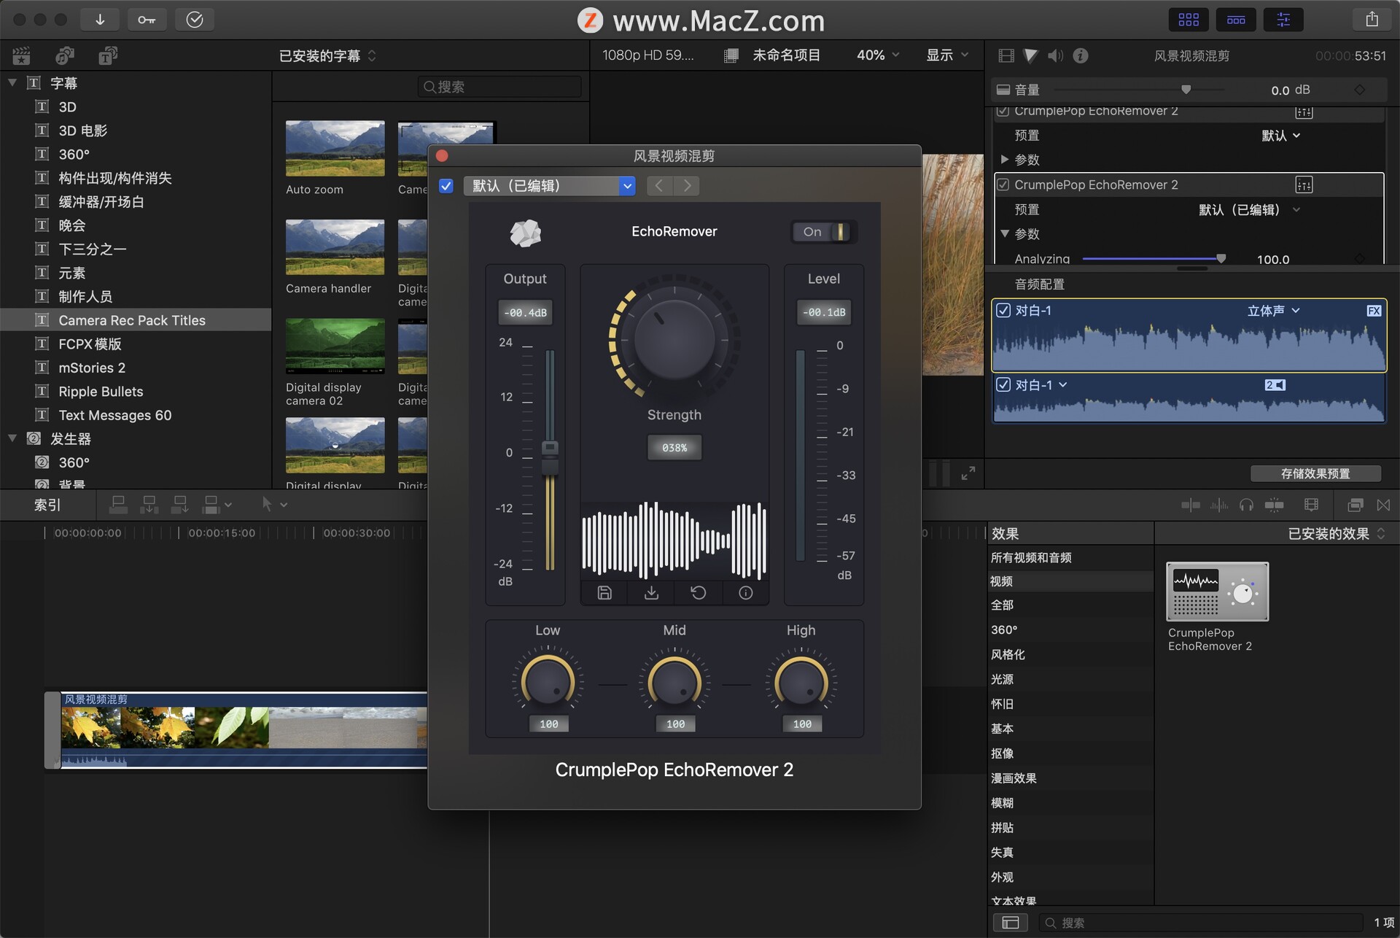Screen dimensions: 1400x938
Task: Click the share export icon
Action: pyautogui.click(x=1372, y=20)
